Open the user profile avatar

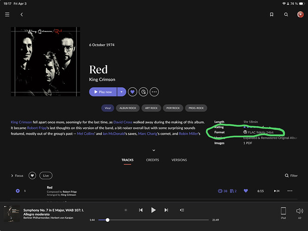point(300,14)
